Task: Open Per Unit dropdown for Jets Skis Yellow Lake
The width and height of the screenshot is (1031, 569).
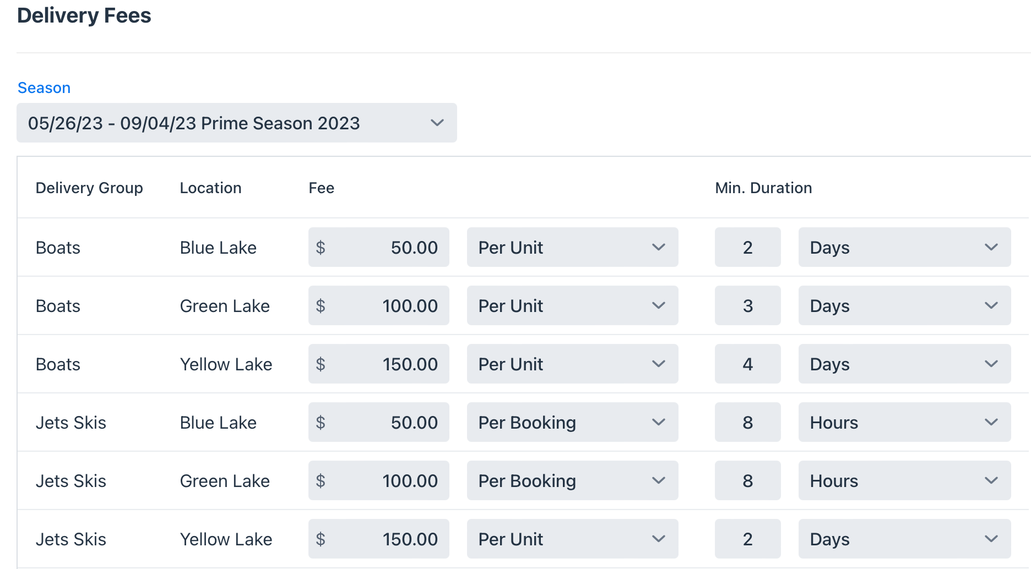Action: click(x=573, y=539)
